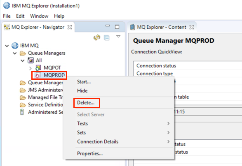This screenshot has height=166, width=242.
Task: Choose Delete... from the context menu
Action: (x=86, y=103)
